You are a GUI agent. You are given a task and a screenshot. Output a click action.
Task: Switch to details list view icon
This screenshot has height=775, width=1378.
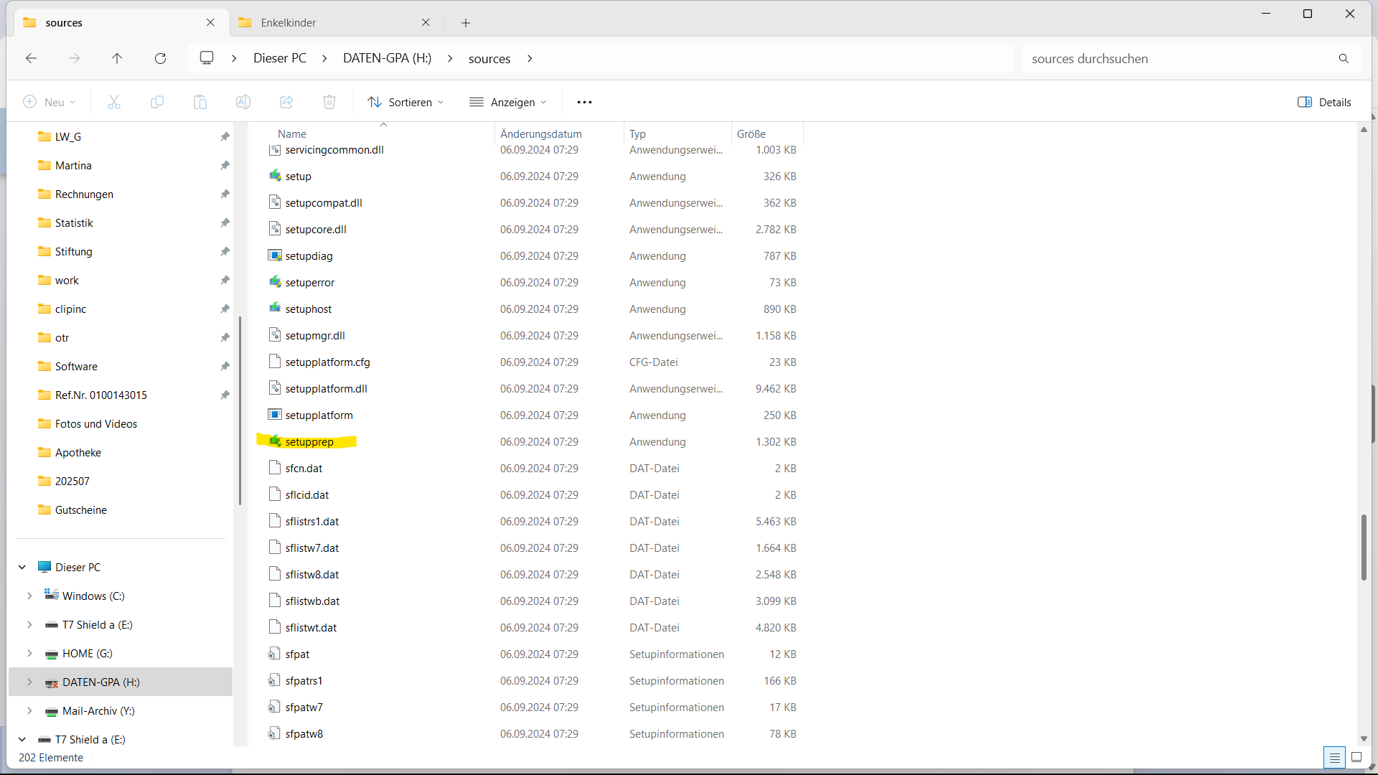pyautogui.click(x=1334, y=757)
